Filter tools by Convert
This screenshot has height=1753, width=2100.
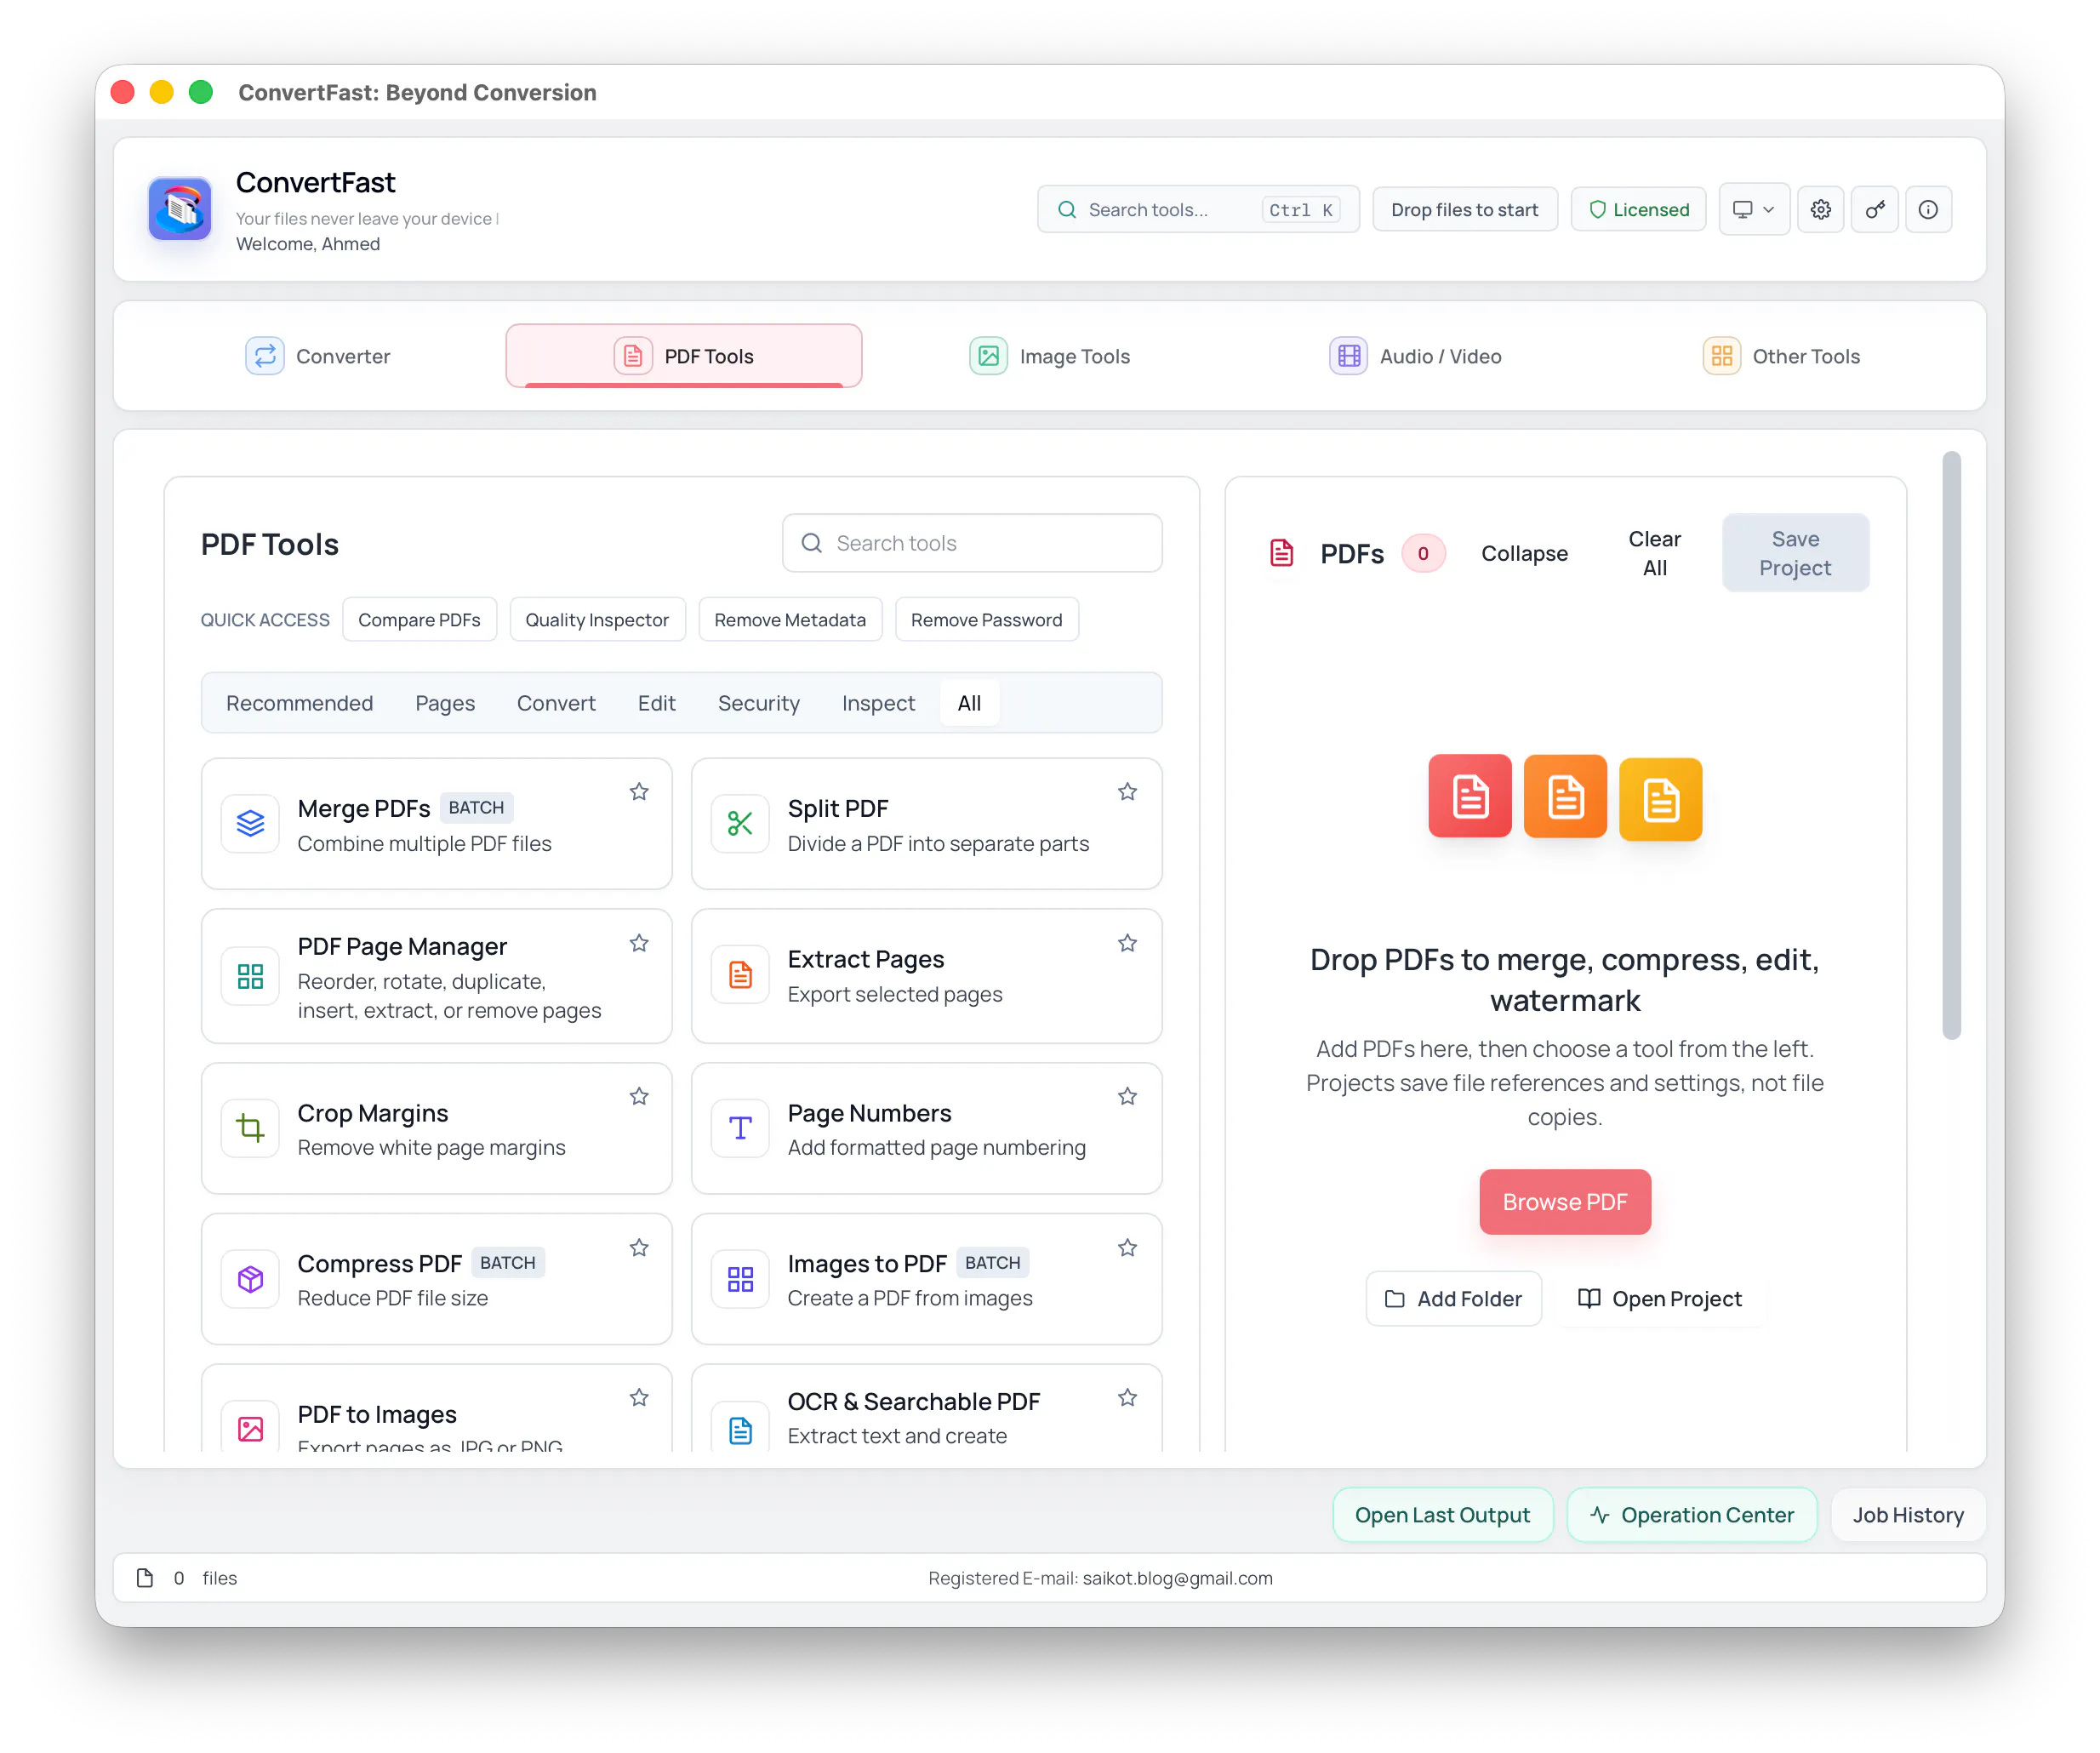click(556, 703)
